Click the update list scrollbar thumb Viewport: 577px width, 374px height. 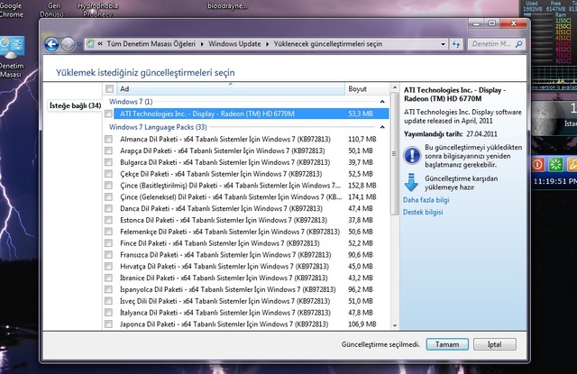point(395,154)
